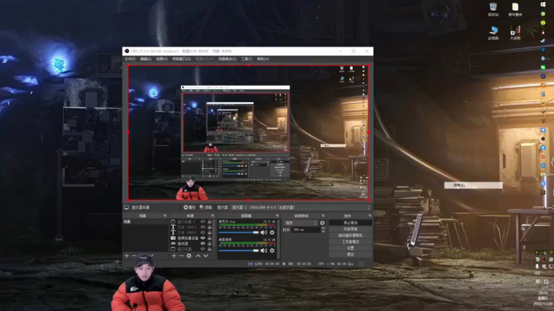Open 桌面音频 audio settings gear
This screenshot has width=554, height=311.
[272, 250]
